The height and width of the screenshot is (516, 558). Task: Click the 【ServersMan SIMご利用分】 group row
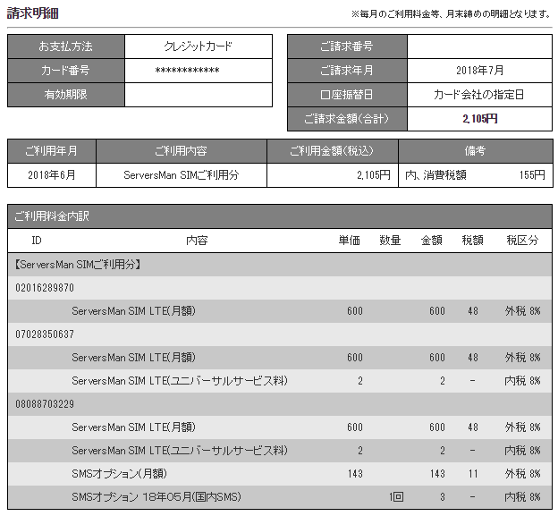pyautogui.click(x=280, y=265)
